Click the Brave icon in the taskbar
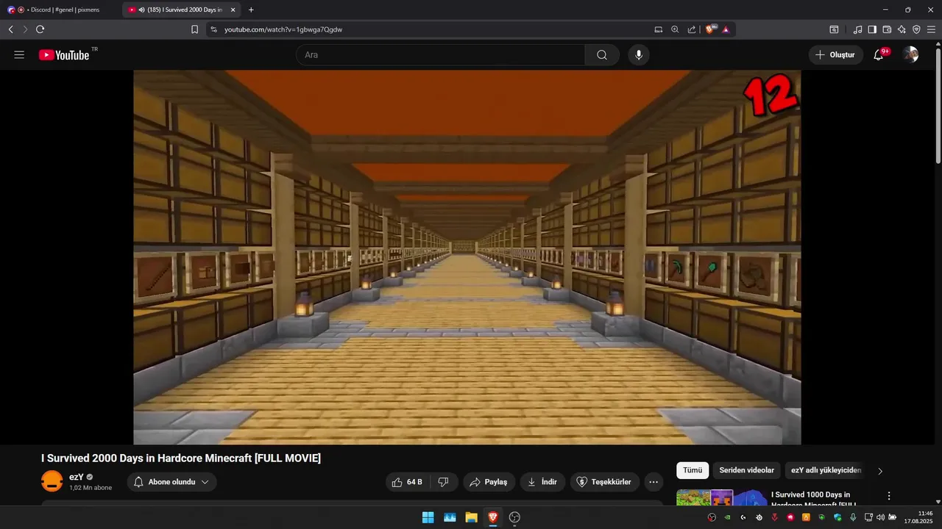Image resolution: width=942 pixels, height=529 pixels. pos(492,517)
